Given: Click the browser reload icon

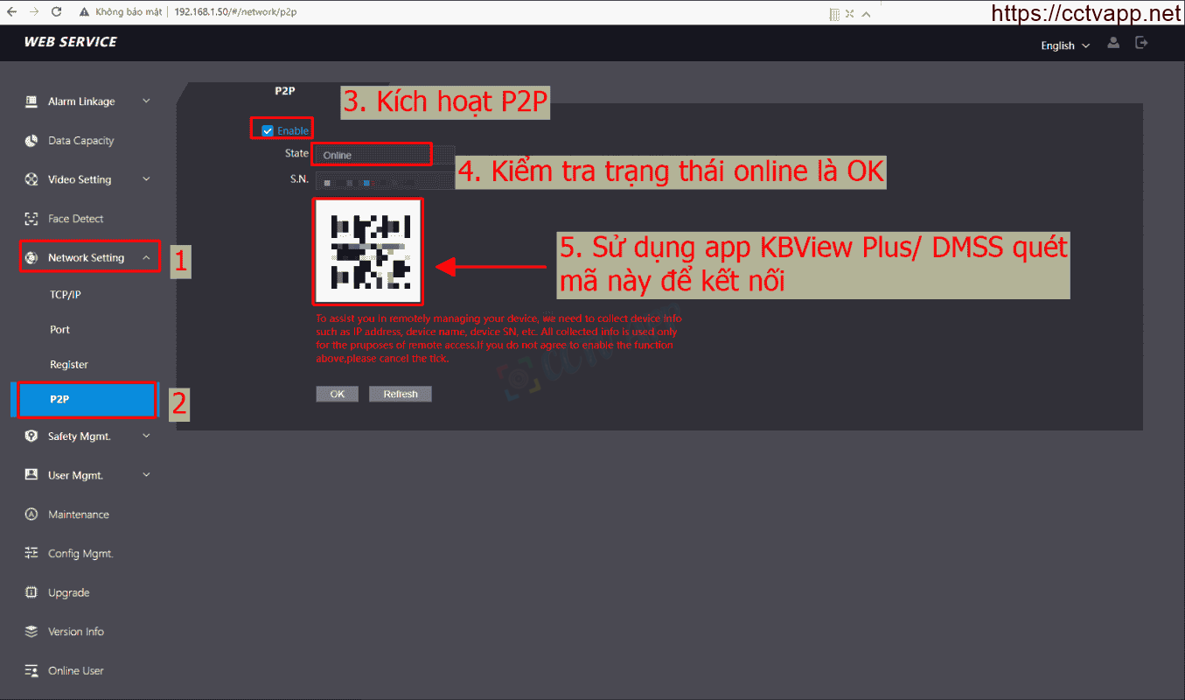Looking at the screenshot, I should (x=57, y=12).
